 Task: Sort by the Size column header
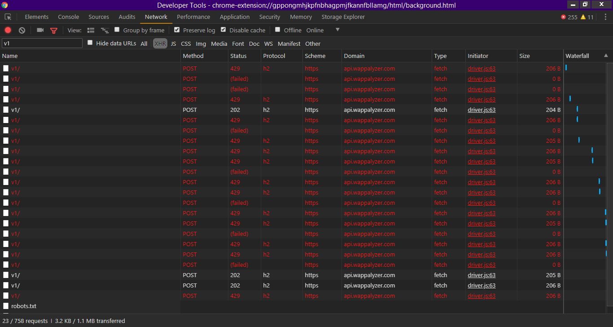[540, 56]
